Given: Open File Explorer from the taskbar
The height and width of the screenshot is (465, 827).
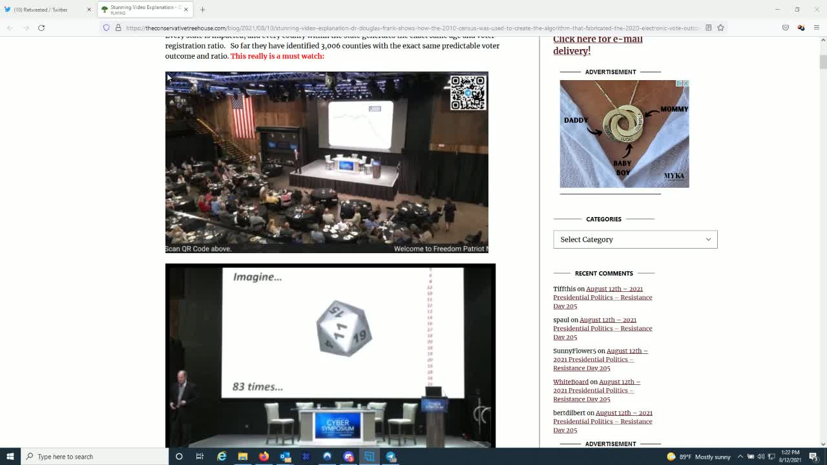Looking at the screenshot, I should 242,457.
